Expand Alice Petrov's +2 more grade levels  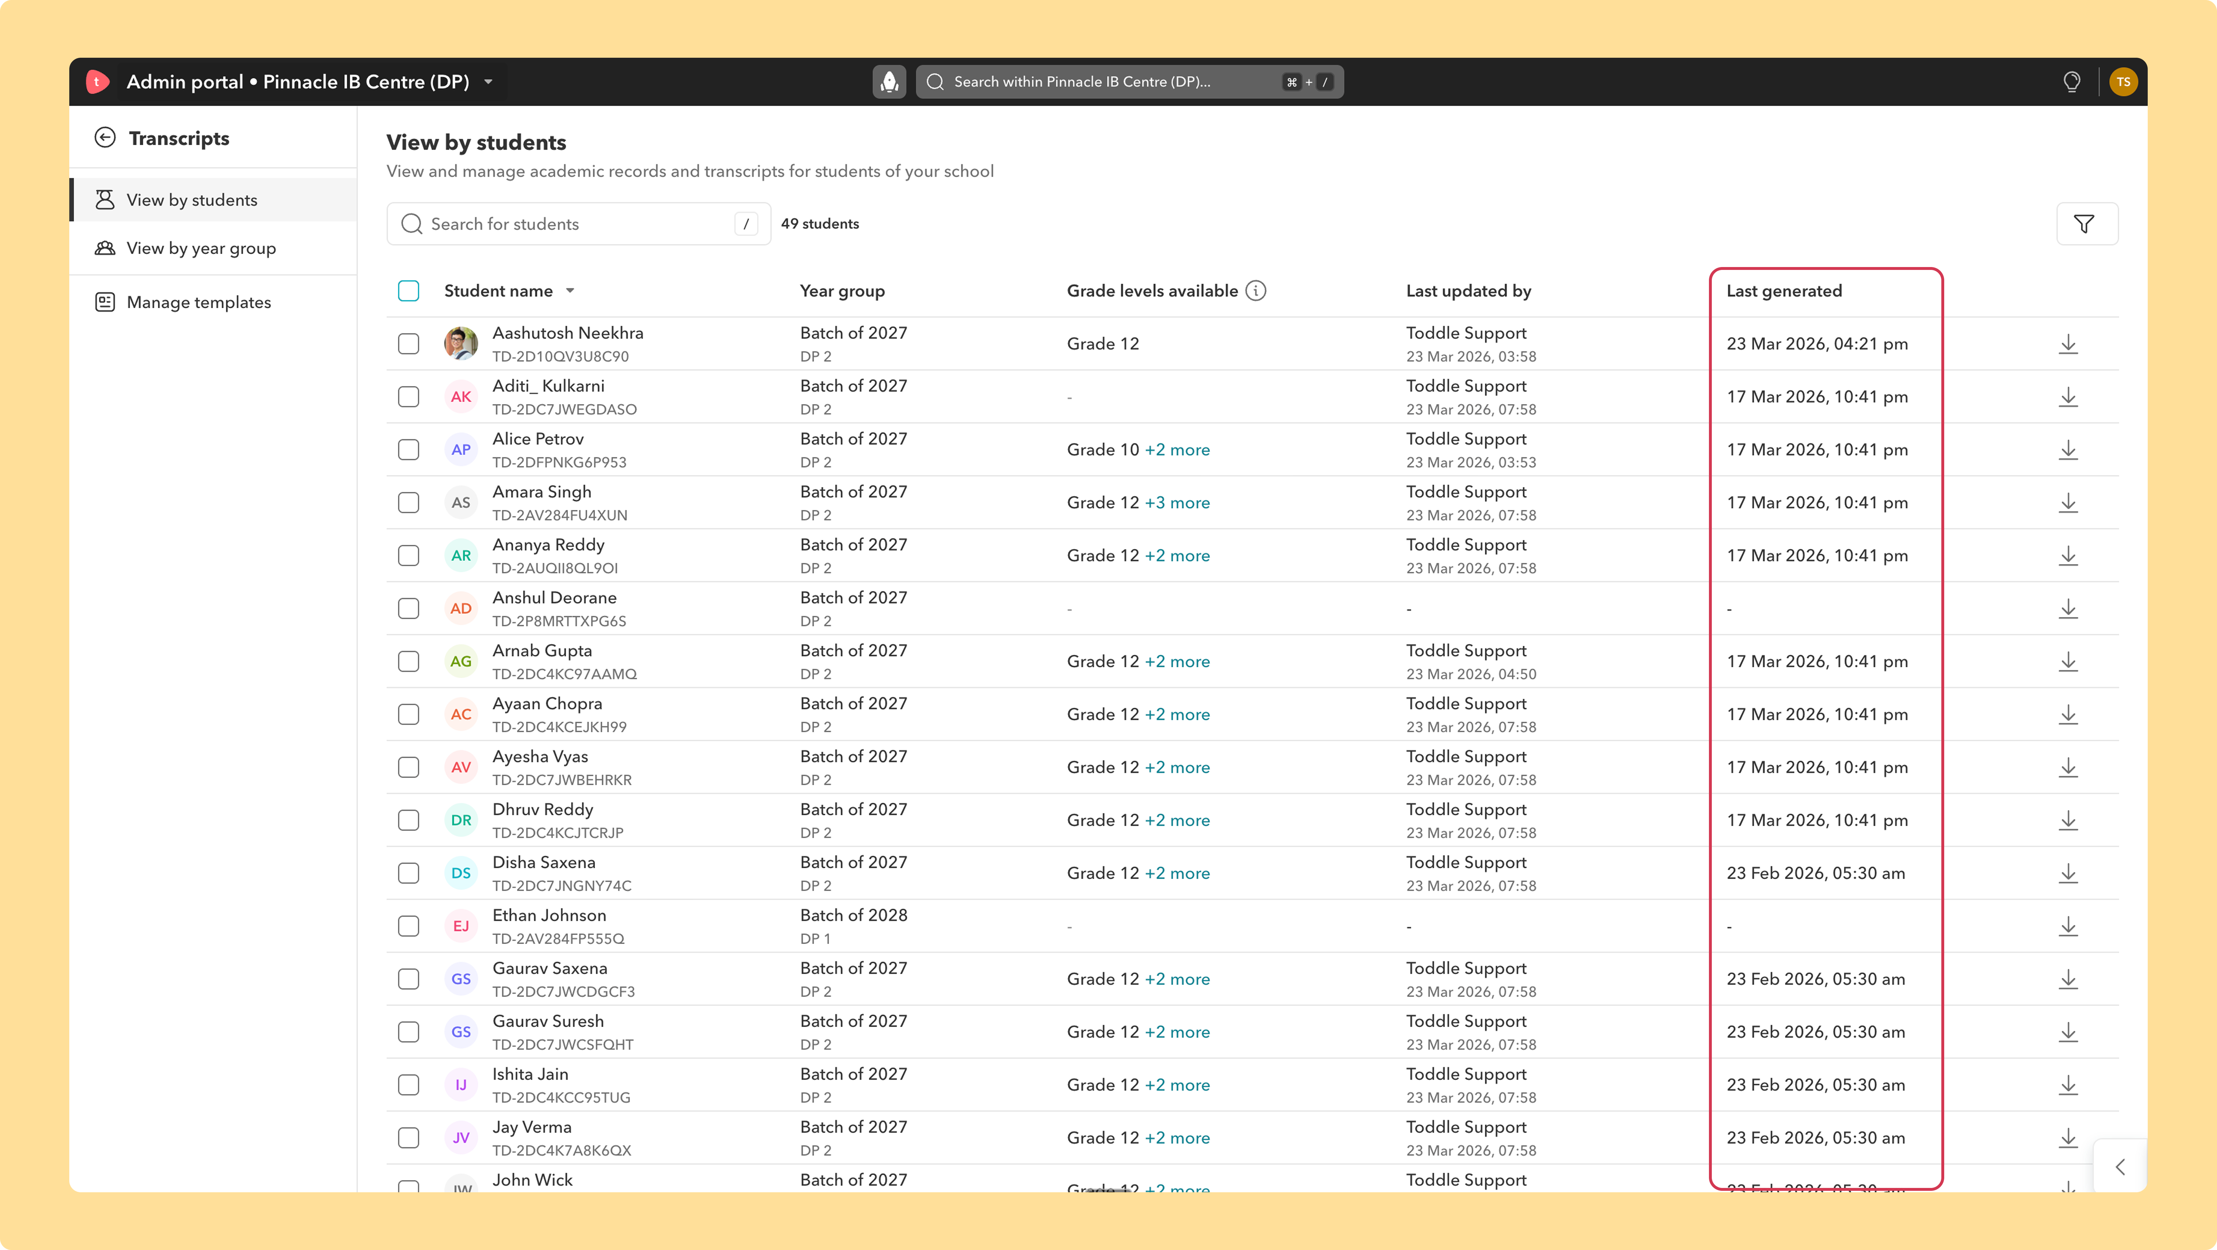point(1177,449)
